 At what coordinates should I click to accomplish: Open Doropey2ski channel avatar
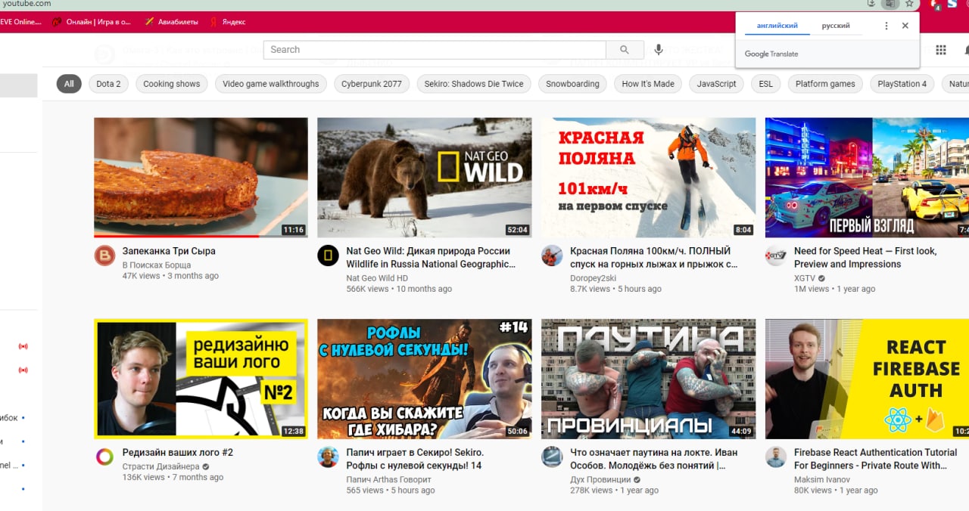tap(552, 255)
